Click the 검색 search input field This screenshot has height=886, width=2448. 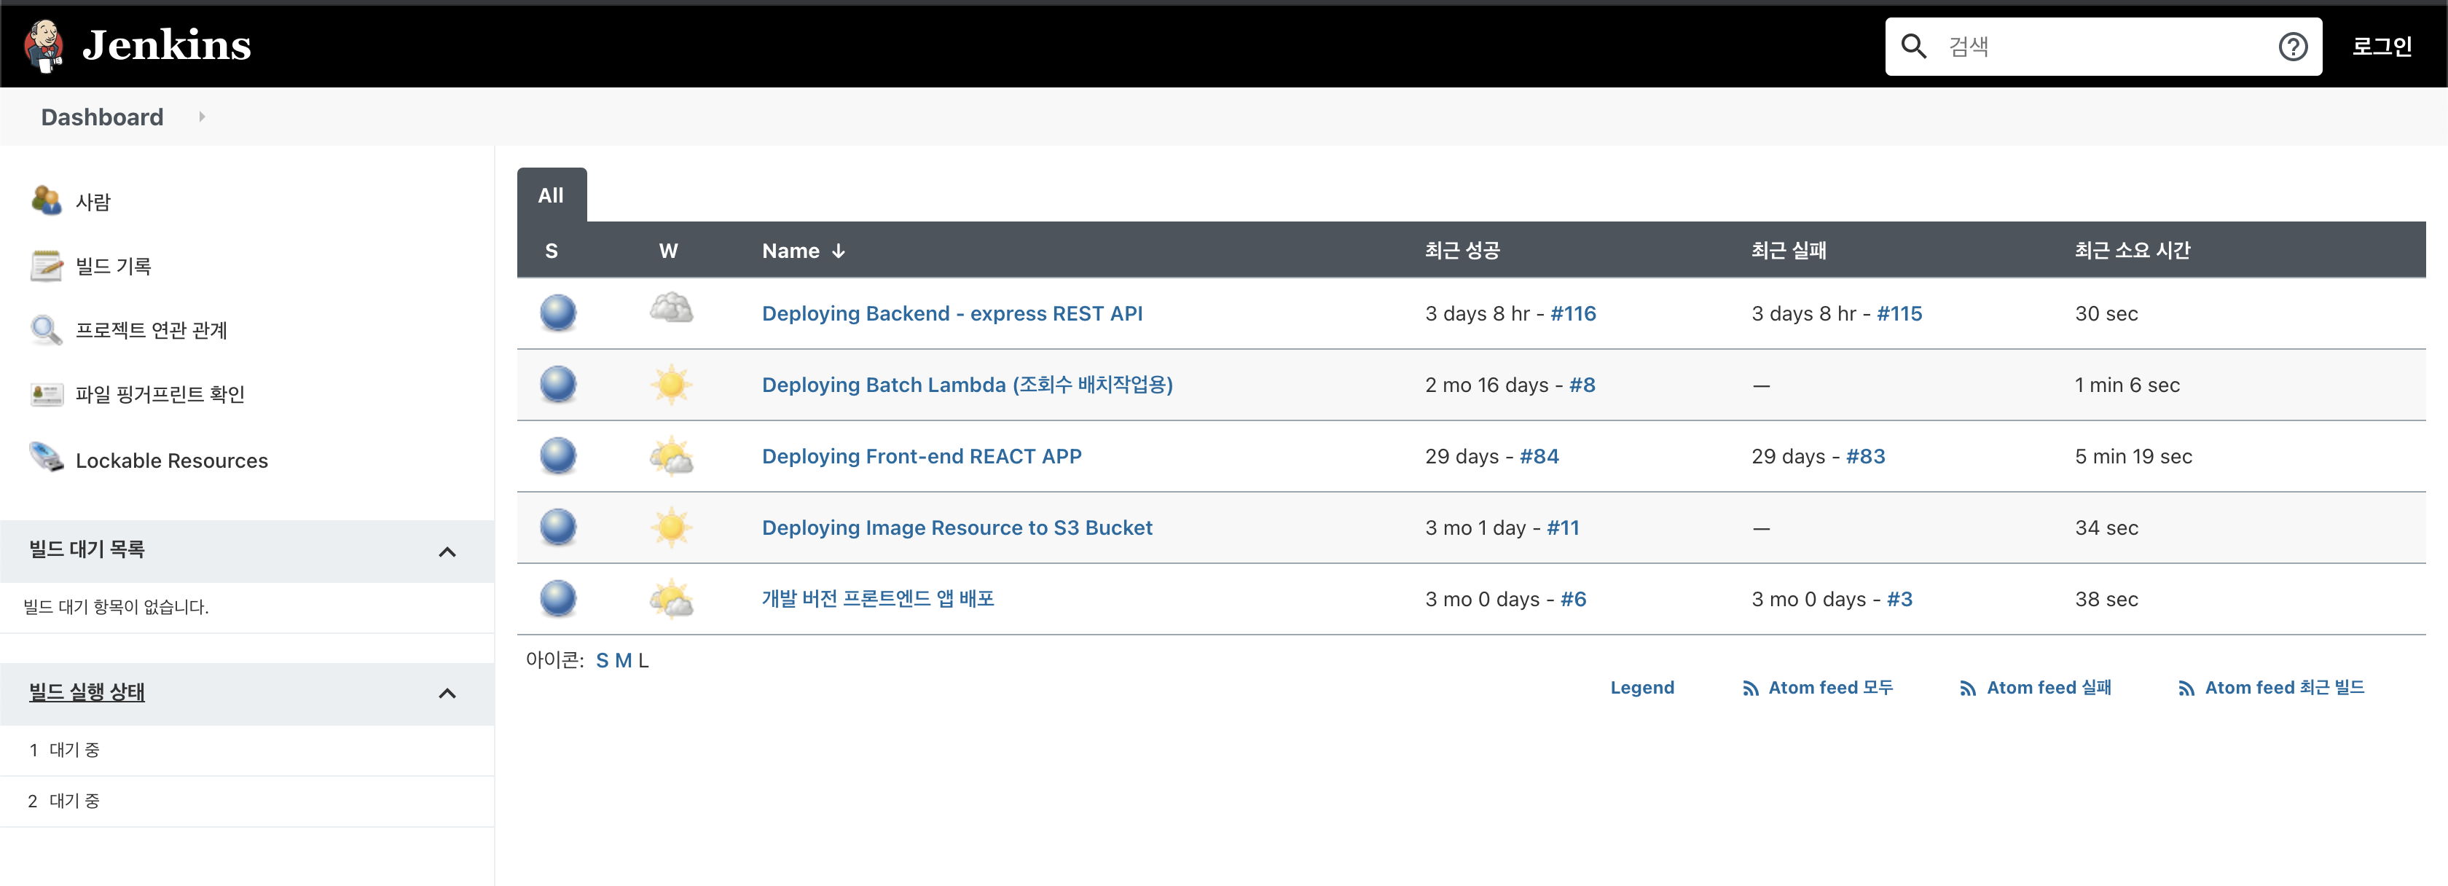click(2103, 47)
